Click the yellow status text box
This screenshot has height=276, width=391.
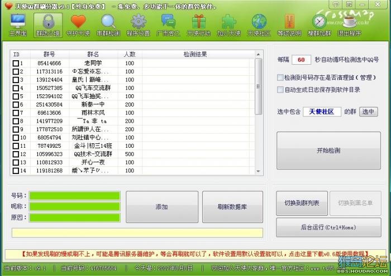click(137, 233)
